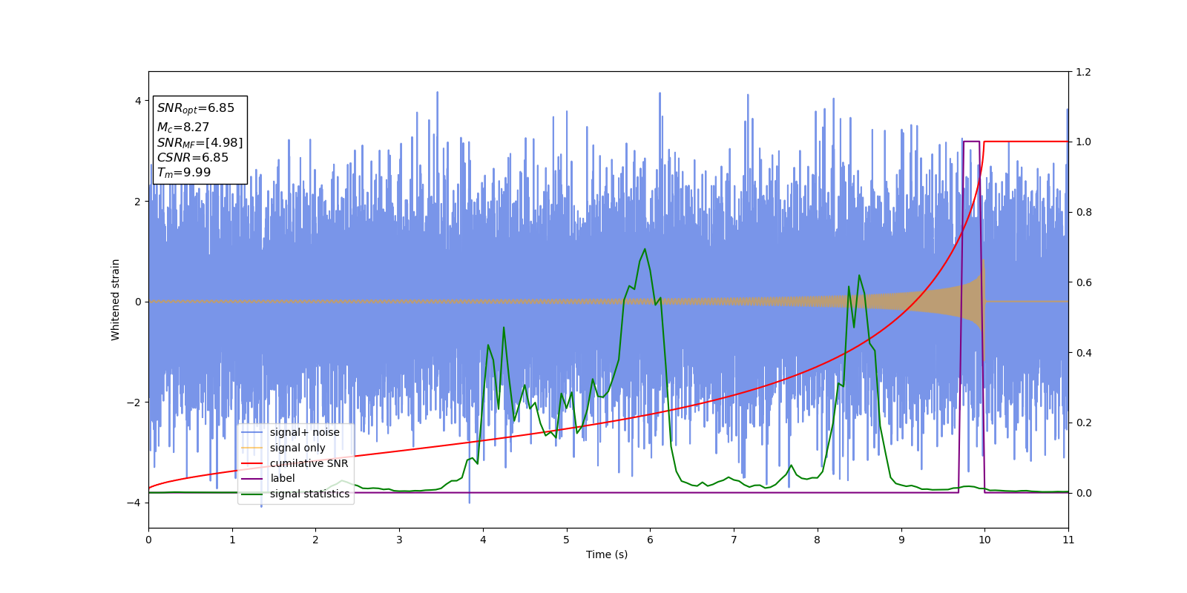Click x-axis tick label 11

point(1068,540)
